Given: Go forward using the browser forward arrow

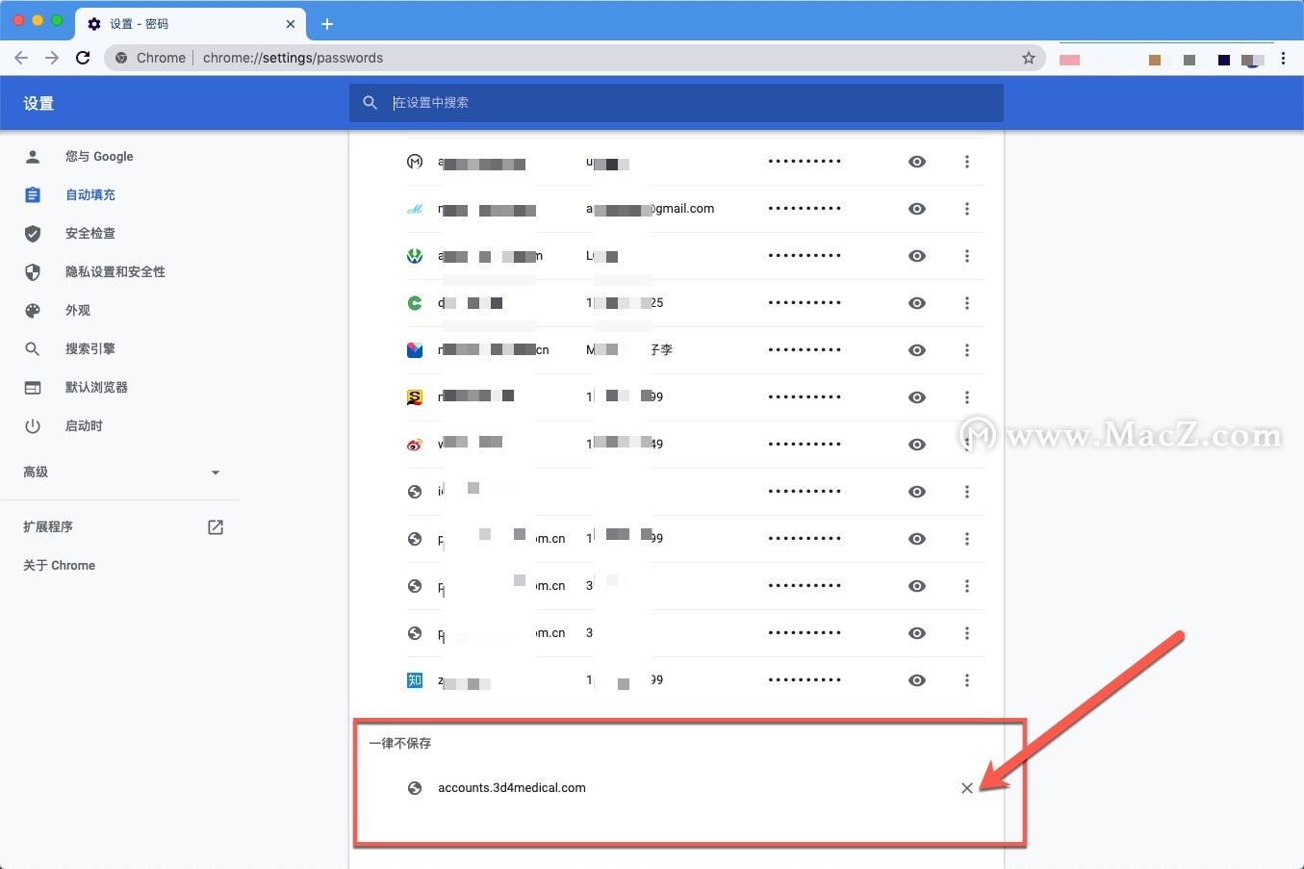Looking at the screenshot, I should (x=52, y=58).
